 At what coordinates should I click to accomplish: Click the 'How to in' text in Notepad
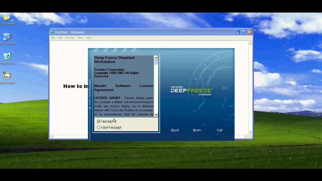coord(76,86)
